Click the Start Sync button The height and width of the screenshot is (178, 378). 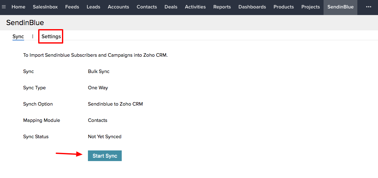105,156
